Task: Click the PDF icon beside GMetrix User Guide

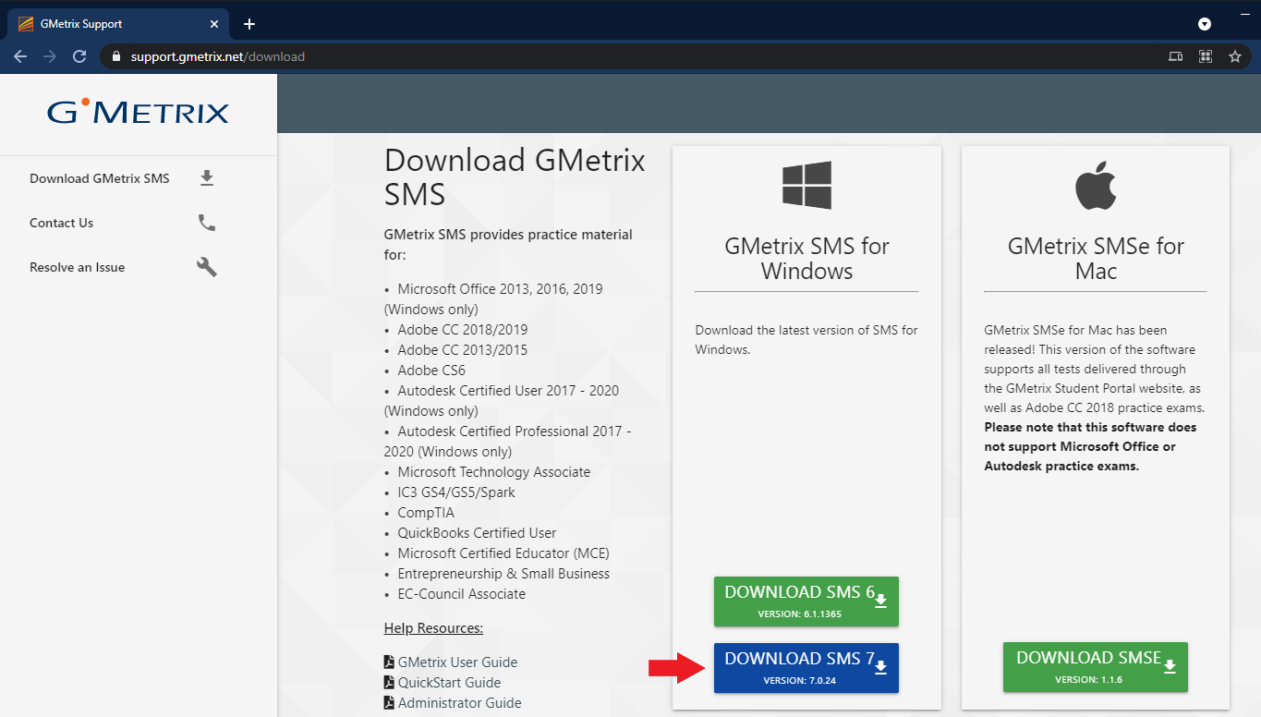Action: click(389, 662)
